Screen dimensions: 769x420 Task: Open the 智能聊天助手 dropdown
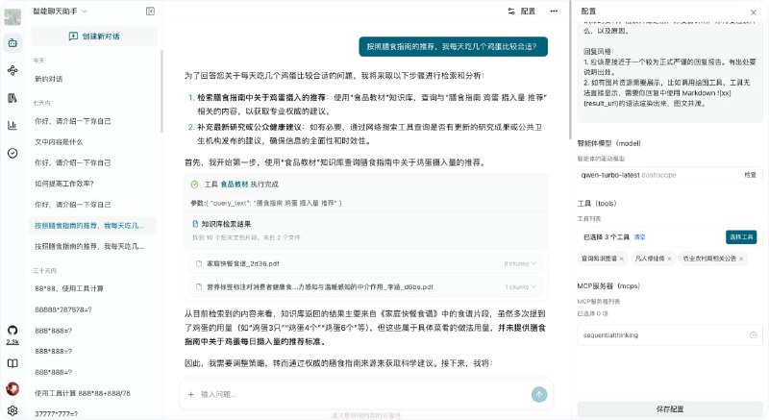tap(60, 11)
